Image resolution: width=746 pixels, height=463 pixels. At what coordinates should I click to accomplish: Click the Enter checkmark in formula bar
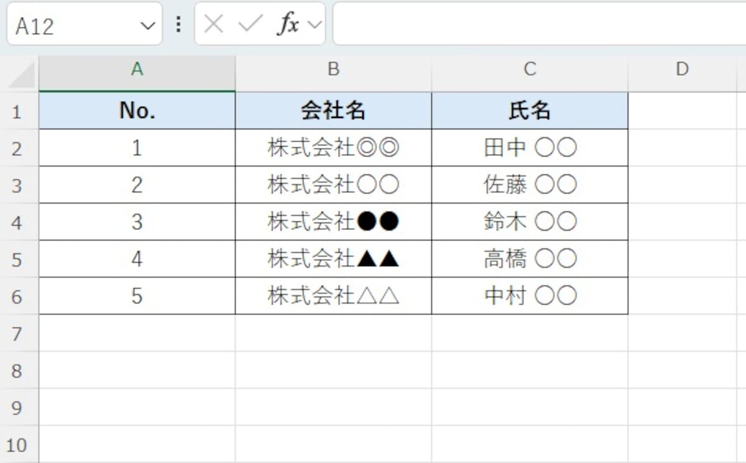(x=247, y=25)
